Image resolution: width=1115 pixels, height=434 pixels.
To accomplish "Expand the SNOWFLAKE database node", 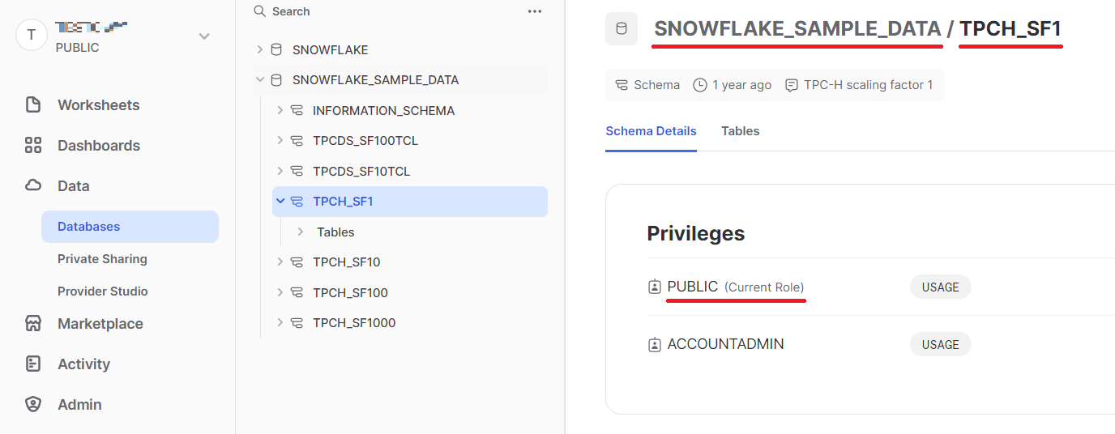I will click(259, 49).
